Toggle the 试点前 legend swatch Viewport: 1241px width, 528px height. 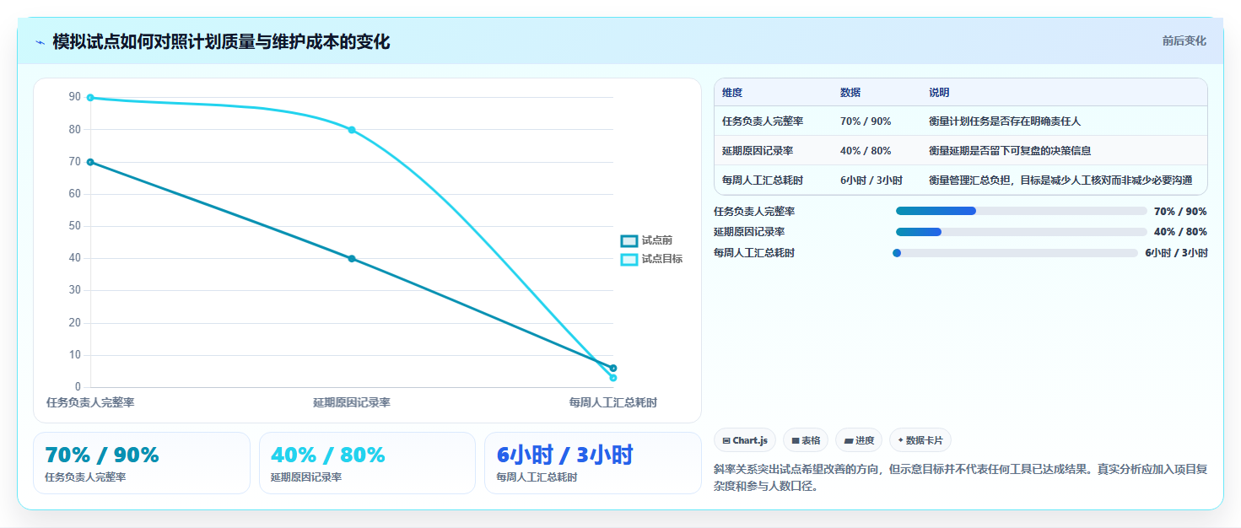[629, 240]
